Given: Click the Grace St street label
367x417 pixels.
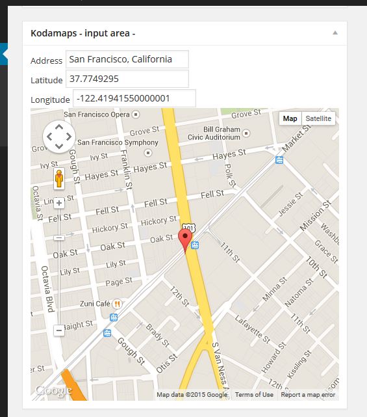Looking at the screenshot, I should [x=326, y=252].
